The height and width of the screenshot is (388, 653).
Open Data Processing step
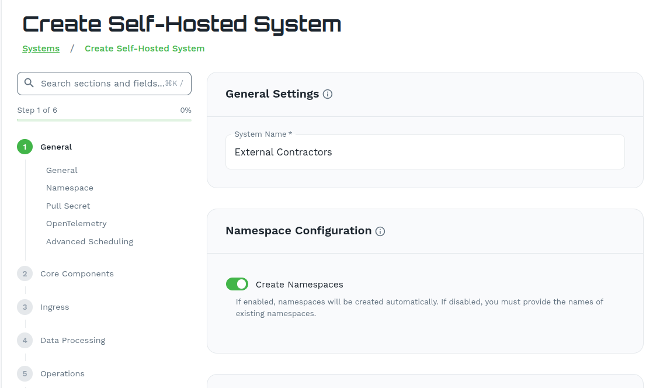73,341
